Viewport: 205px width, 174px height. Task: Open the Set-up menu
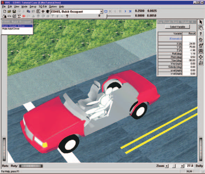[x=33, y=7]
